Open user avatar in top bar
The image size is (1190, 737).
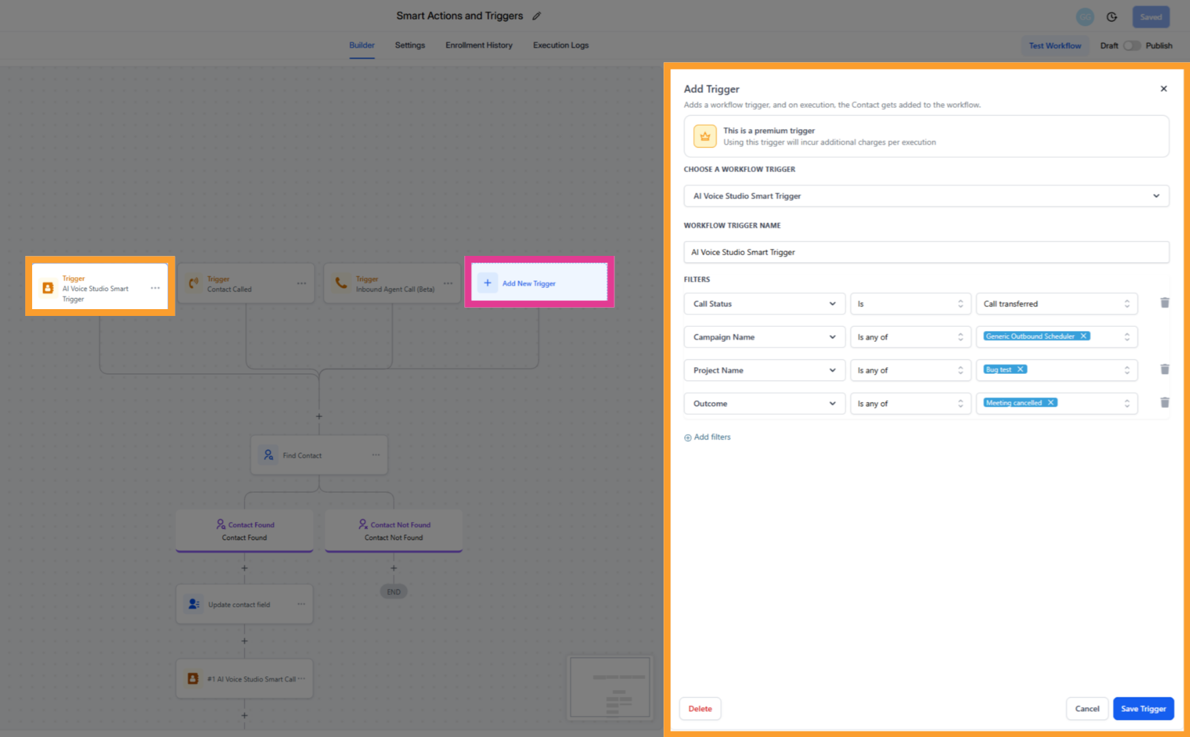(1085, 17)
